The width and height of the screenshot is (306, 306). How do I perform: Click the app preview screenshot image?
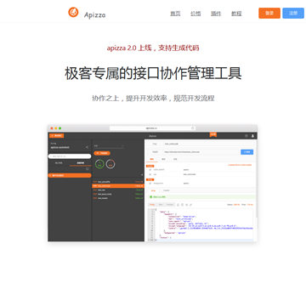pos(153,183)
